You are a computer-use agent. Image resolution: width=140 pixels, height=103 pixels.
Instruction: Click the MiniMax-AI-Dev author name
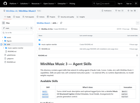(47, 29)
